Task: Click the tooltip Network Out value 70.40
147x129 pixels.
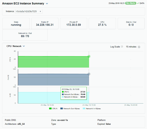Action: (x=83, y=94)
